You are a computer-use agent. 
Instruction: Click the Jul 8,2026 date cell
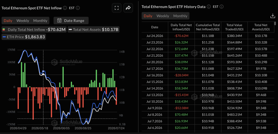tap(155, 115)
